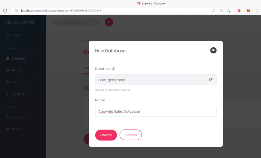Reload the page using browser refresh icon

(5, 11)
